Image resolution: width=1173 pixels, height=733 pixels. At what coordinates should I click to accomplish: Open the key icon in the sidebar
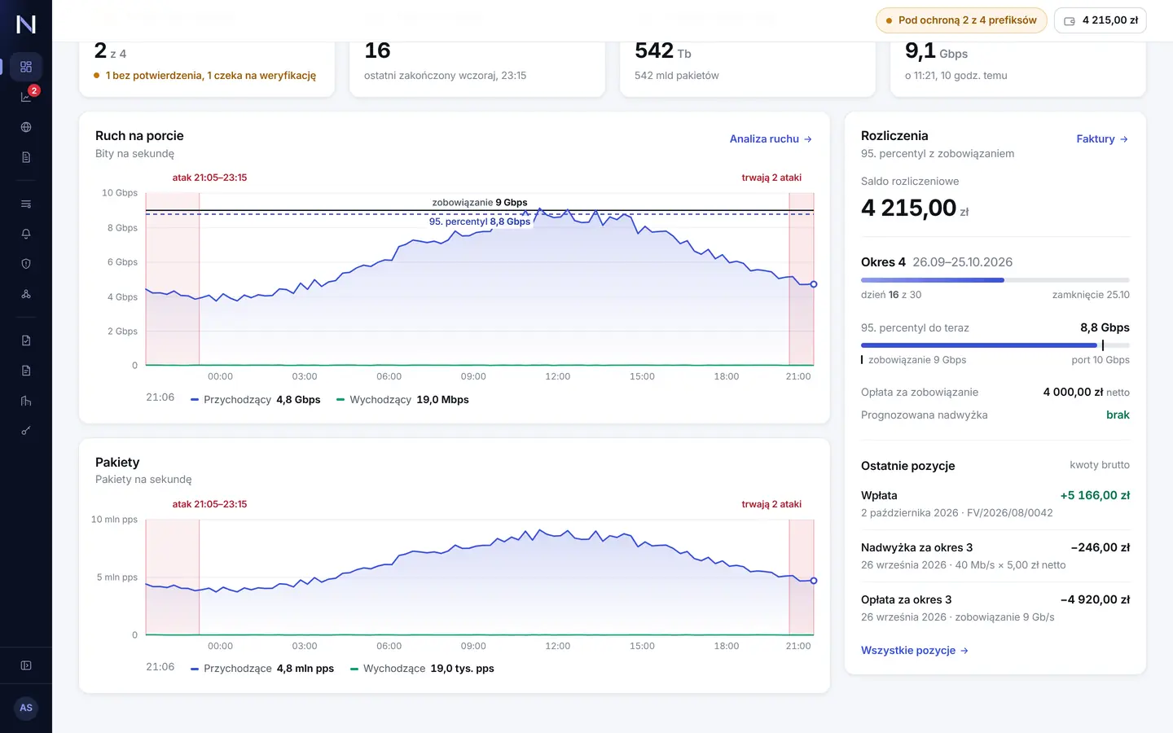tap(26, 431)
